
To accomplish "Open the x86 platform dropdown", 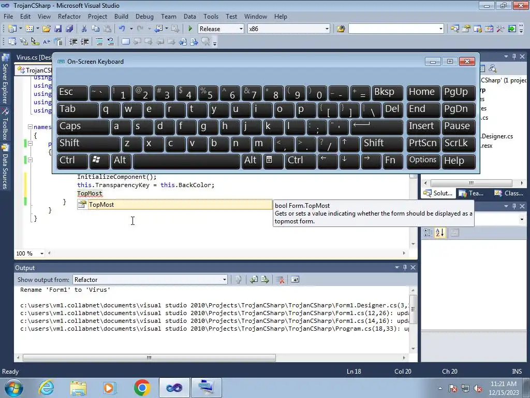I will click(x=327, y=29).
